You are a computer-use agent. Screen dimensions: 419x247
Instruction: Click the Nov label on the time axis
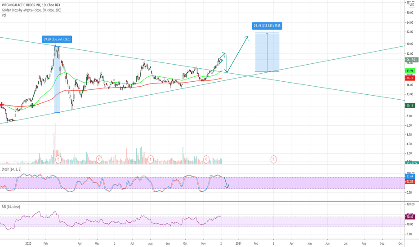tap(203, 243)
